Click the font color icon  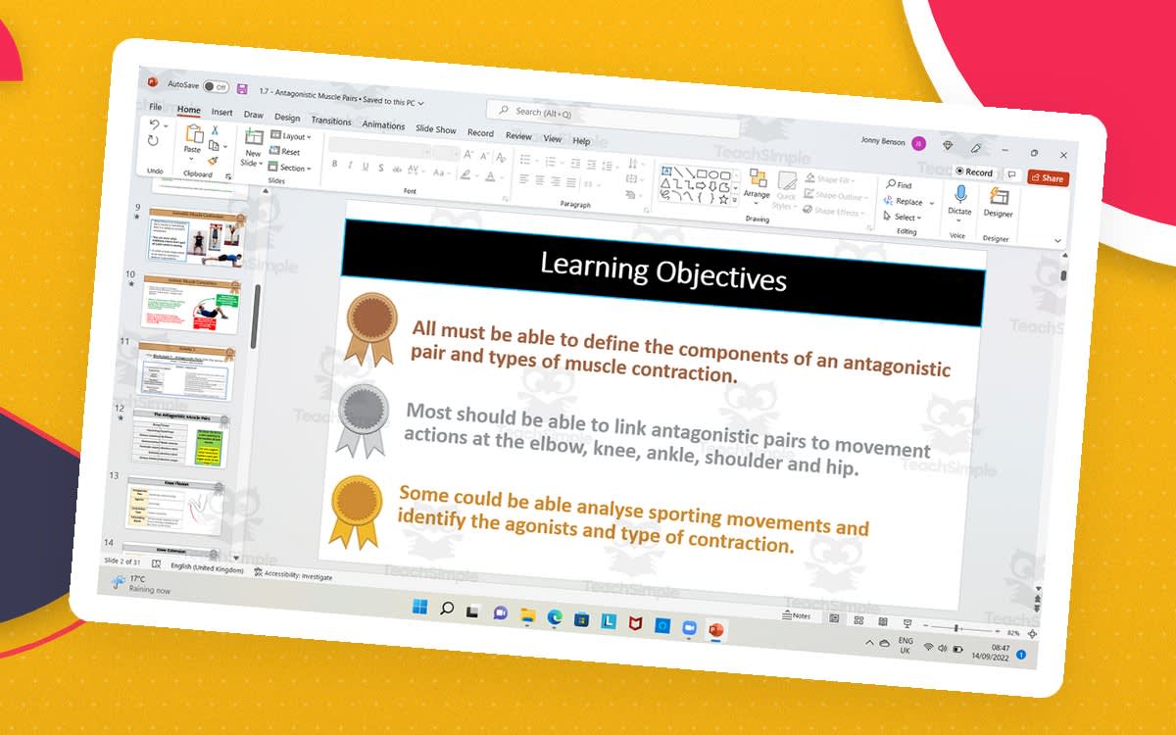click(490, 176)
